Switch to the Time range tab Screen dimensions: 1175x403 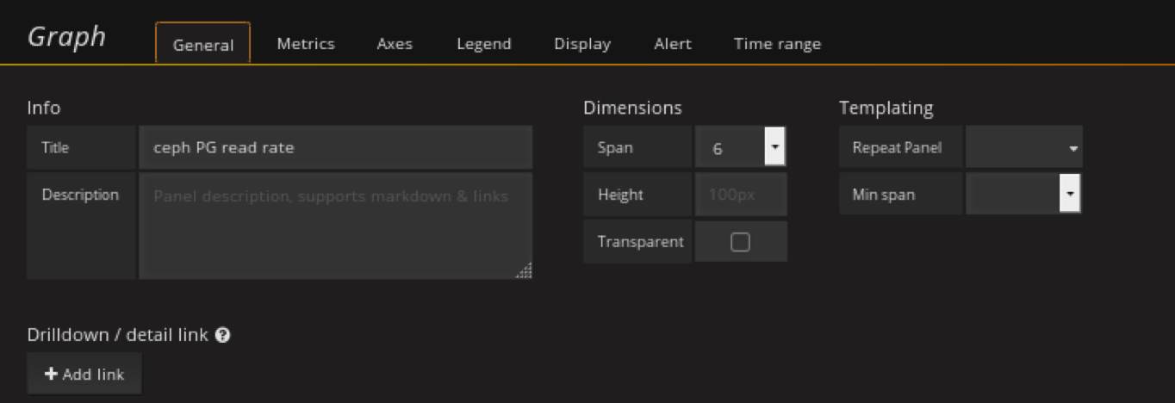[x=777, y=44]
